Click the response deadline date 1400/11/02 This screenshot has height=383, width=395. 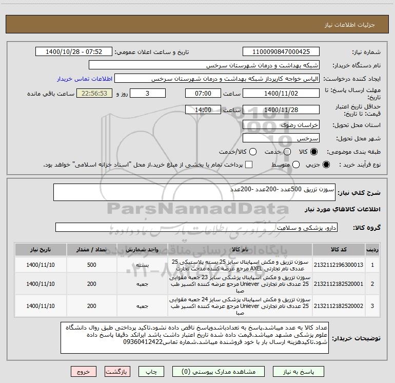281,93
